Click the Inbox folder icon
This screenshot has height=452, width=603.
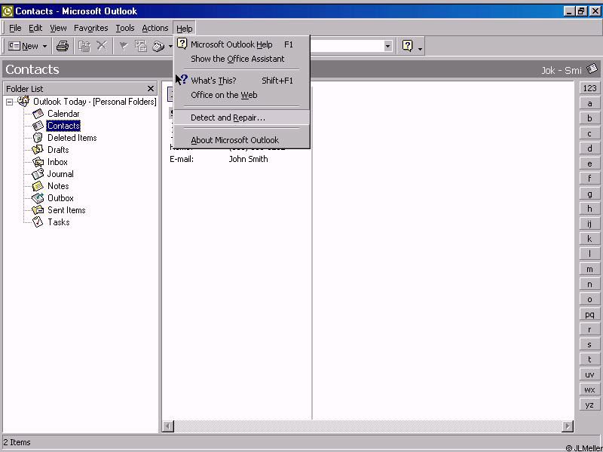[38, 162]
